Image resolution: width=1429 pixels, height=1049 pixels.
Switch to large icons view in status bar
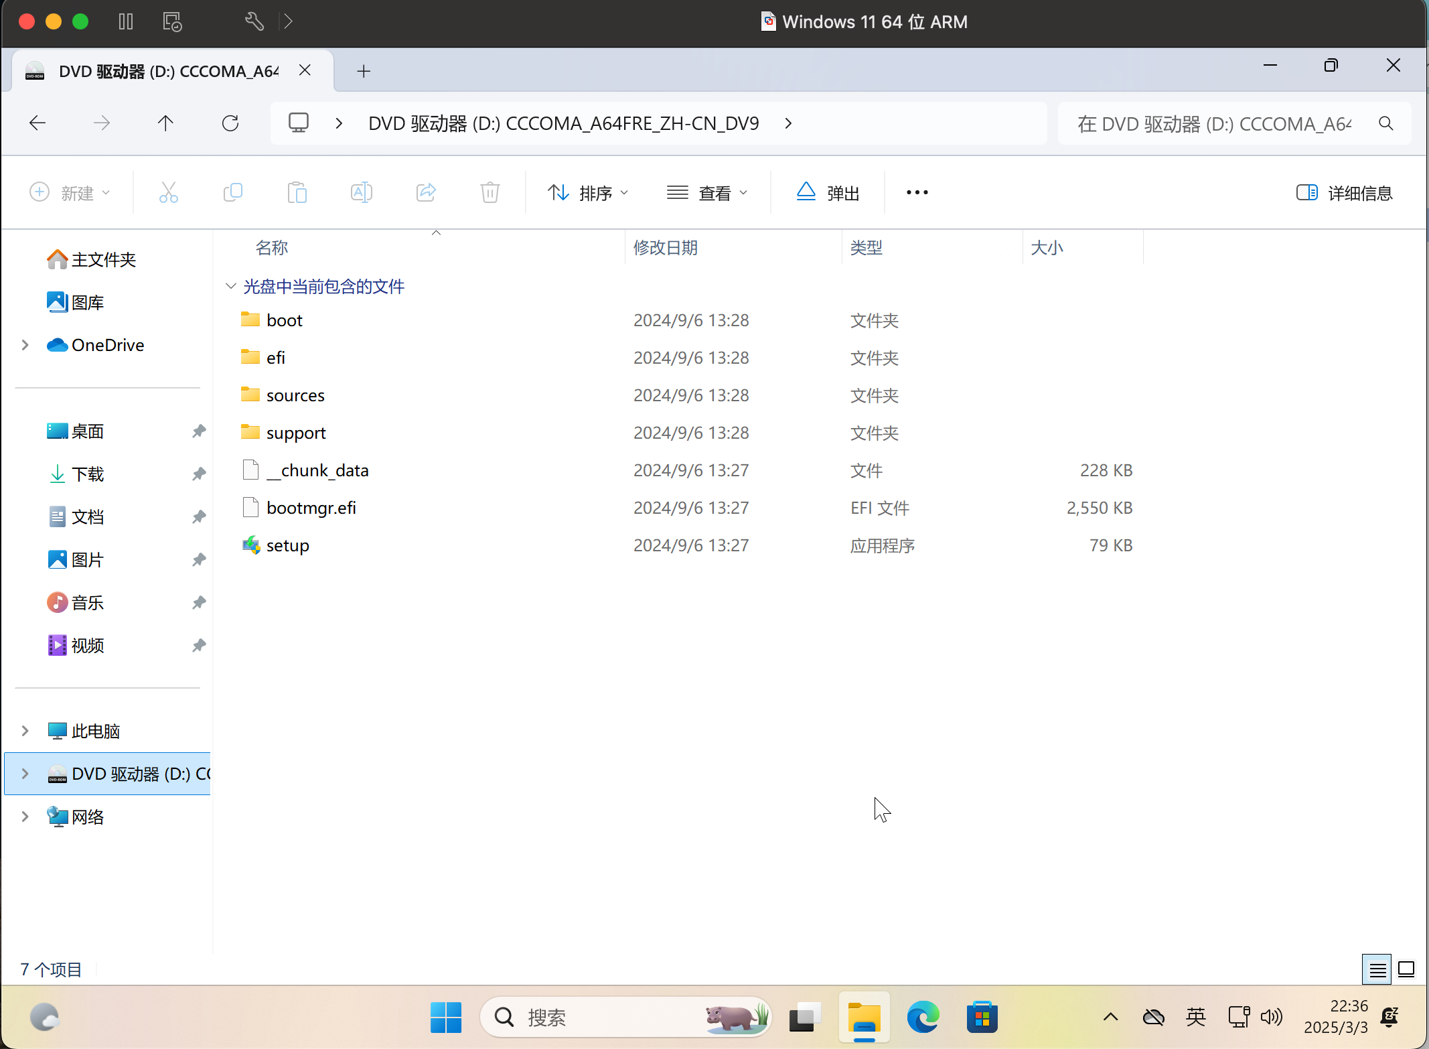coord(1406,969)
